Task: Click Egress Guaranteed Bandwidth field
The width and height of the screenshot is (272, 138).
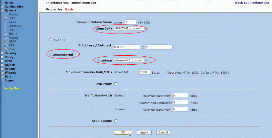Action: (x=181, y=102)
